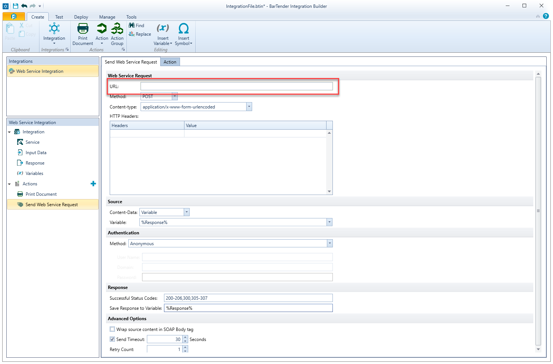Click the Redo arrow in title bar
This screenshot has height=364, width=553.
[33, 6]
